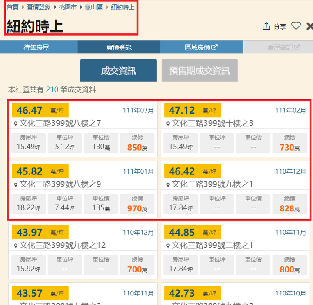Click location pin for 文化三路399號八樓之9
The height and width of the screenshot is (305, 313).
click(x=16, y=185)
